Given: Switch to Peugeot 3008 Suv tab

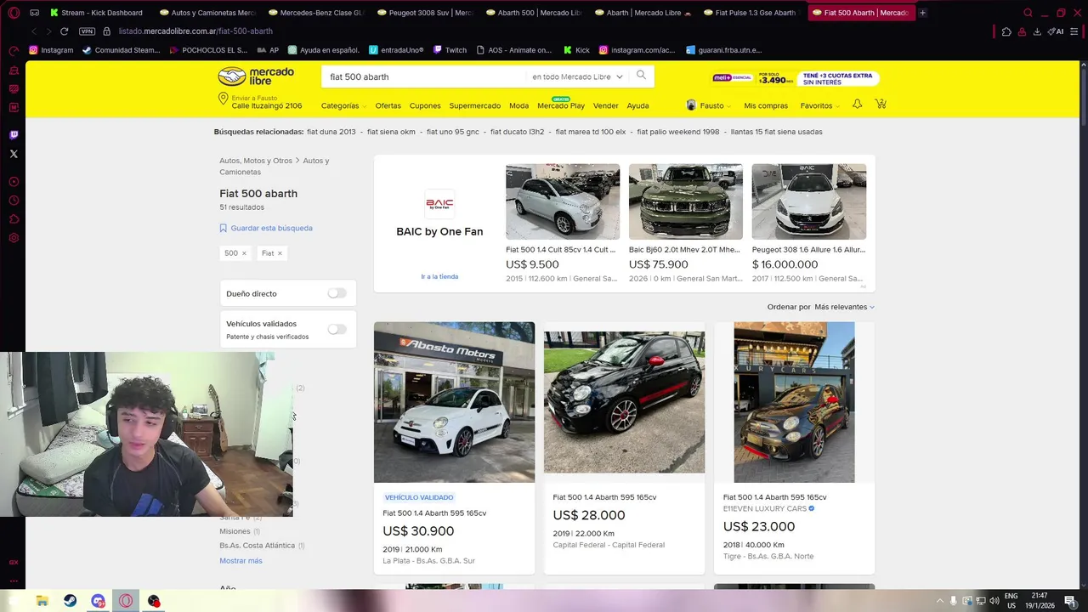Looking at the screenshot, I should point(425,13).
